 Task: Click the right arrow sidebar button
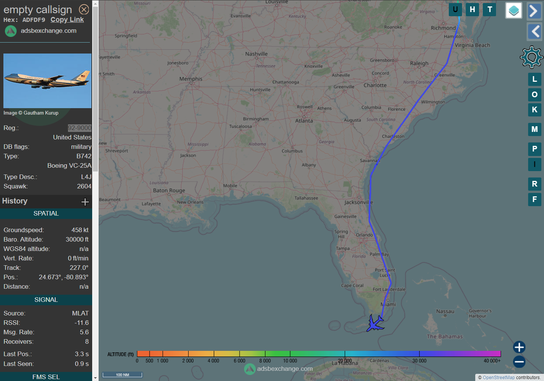point(534,11)
